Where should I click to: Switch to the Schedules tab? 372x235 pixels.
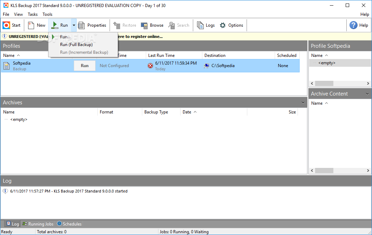coord(69,224)
